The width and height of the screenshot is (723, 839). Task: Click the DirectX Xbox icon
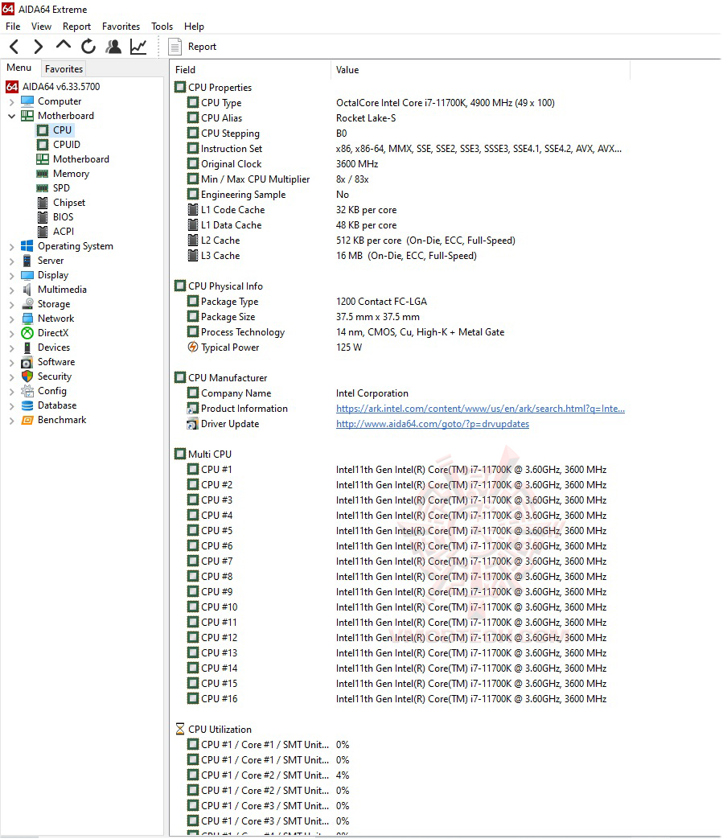27,333
